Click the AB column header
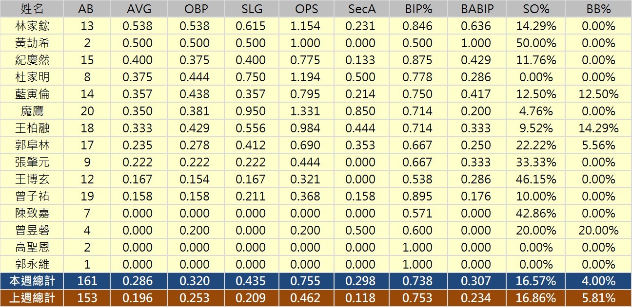632x307 pixels. [87, 9]
